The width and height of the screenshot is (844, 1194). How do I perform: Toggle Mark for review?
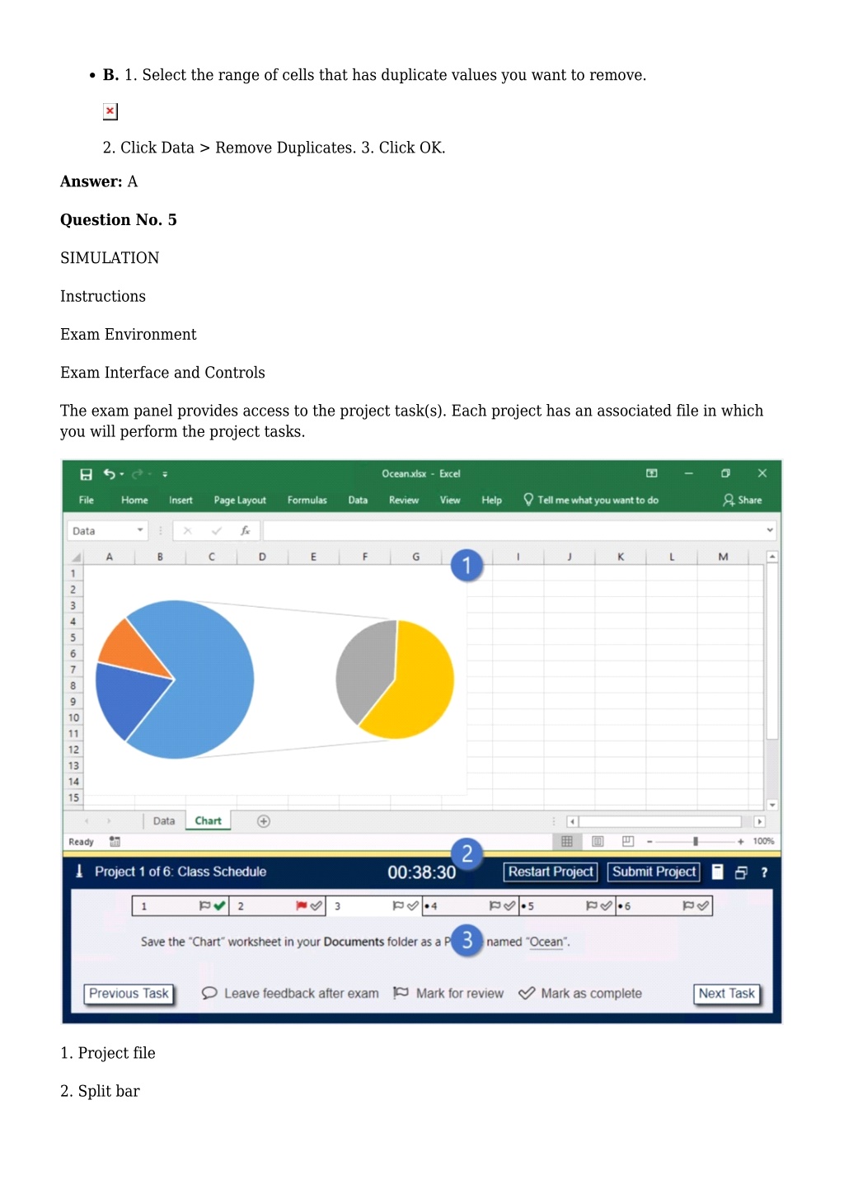pos(448,994)
